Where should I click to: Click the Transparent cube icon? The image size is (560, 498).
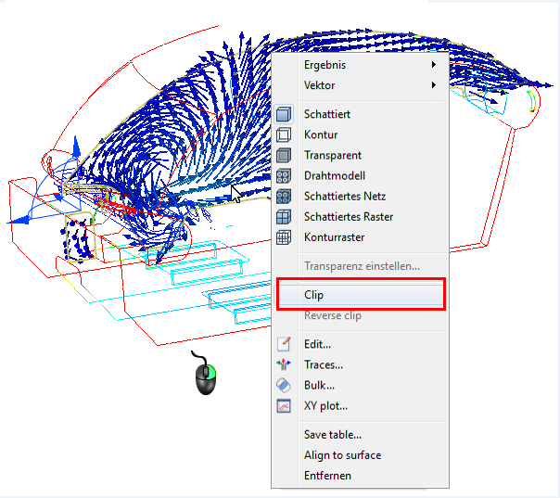click(x=284, y=156)
